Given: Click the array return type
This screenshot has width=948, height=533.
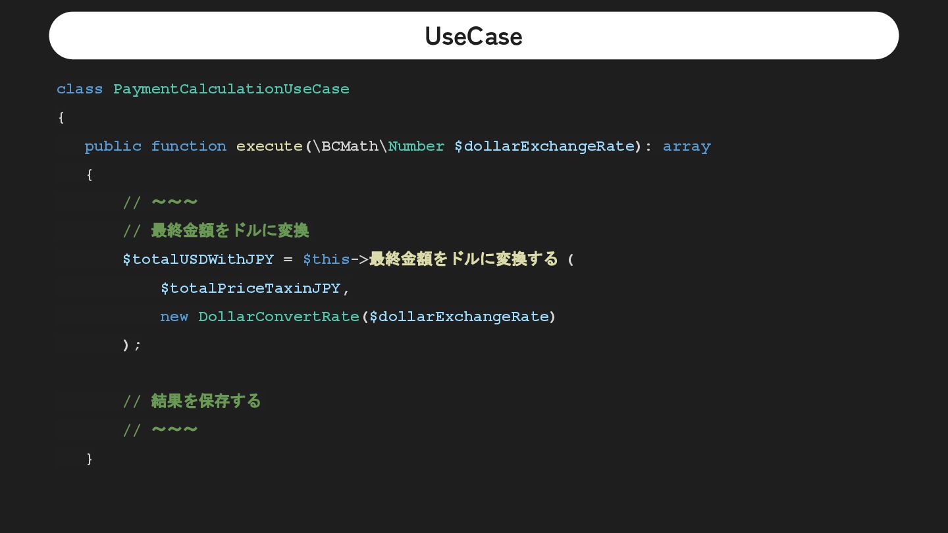Looking at the screenshot, I should point(687,147).
